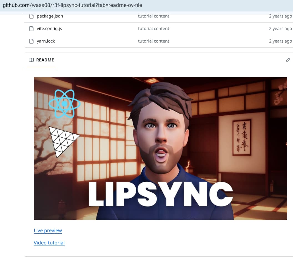Screen dimensions: 293x260
Task: Click the Three.js triangle logo in banner
Action: 62,141
